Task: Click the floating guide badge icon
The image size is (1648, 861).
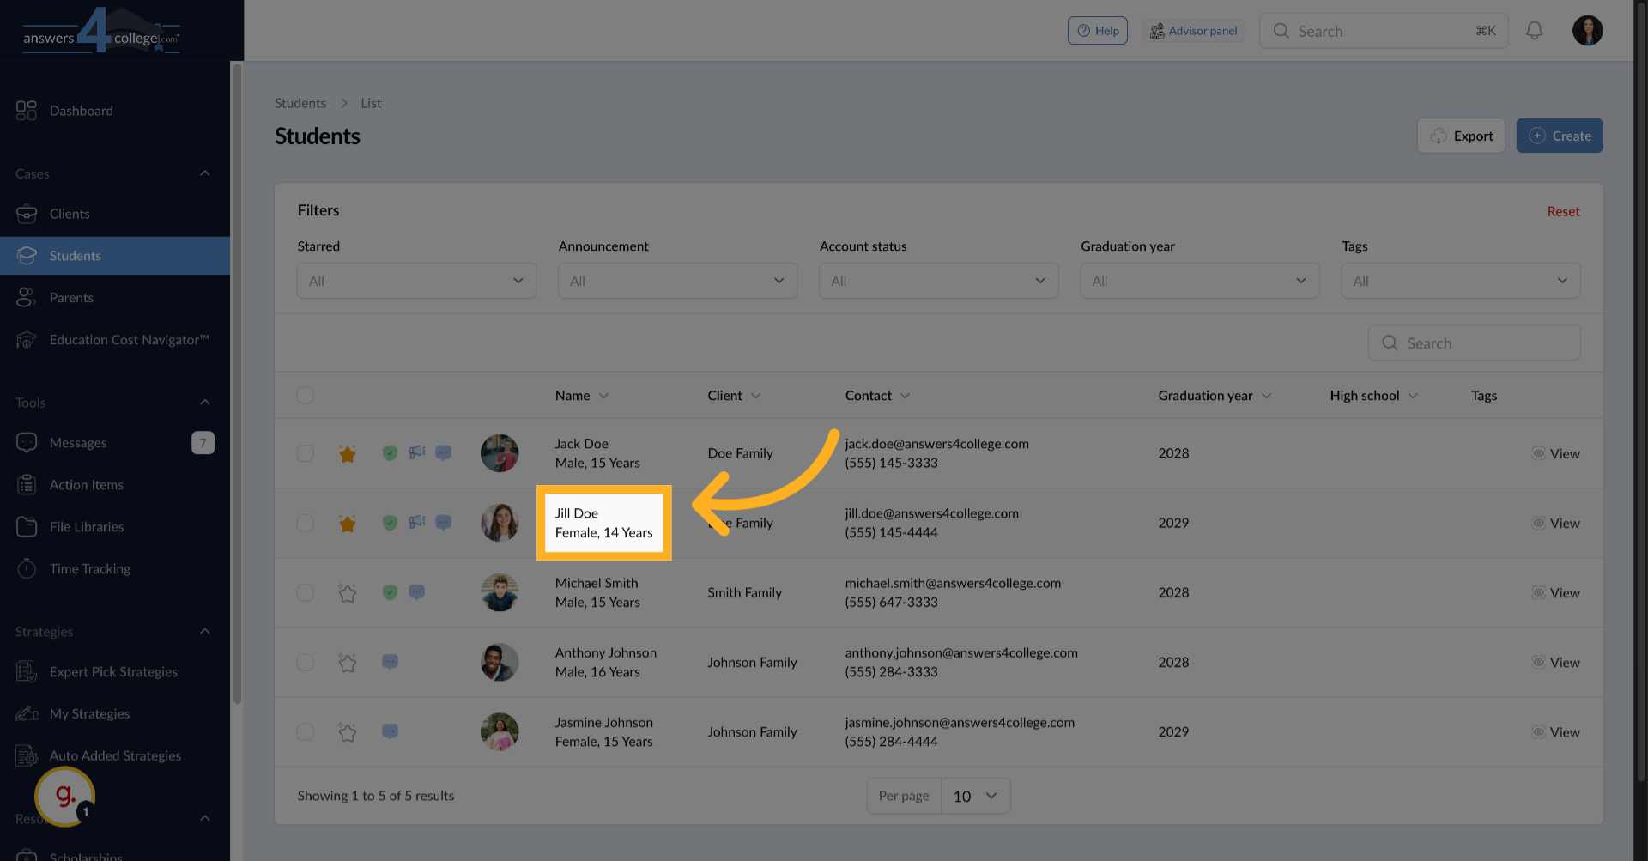Action: pos(64,797)
